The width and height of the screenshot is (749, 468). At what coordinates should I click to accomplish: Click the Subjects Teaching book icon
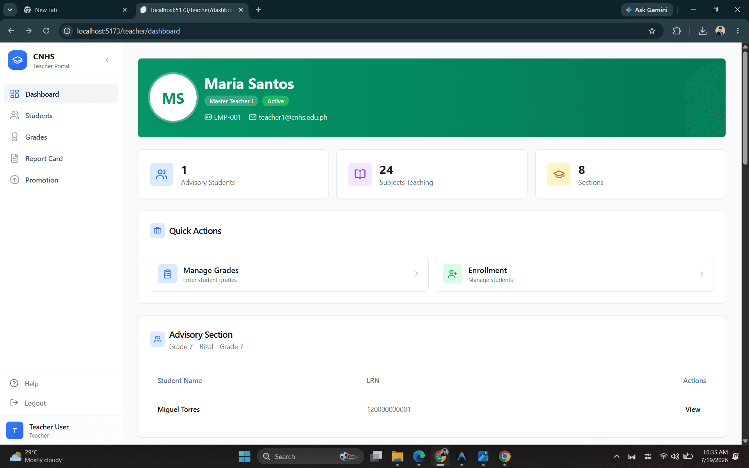(360, 174)
